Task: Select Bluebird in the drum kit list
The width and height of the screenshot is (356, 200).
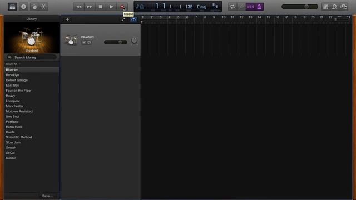Action: (x=32, y=70)
